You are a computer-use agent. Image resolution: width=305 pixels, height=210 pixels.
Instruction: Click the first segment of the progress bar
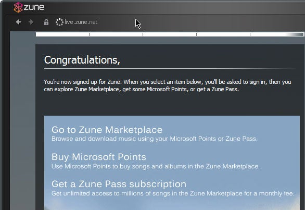pyautogui.click(x=62, y=34)
